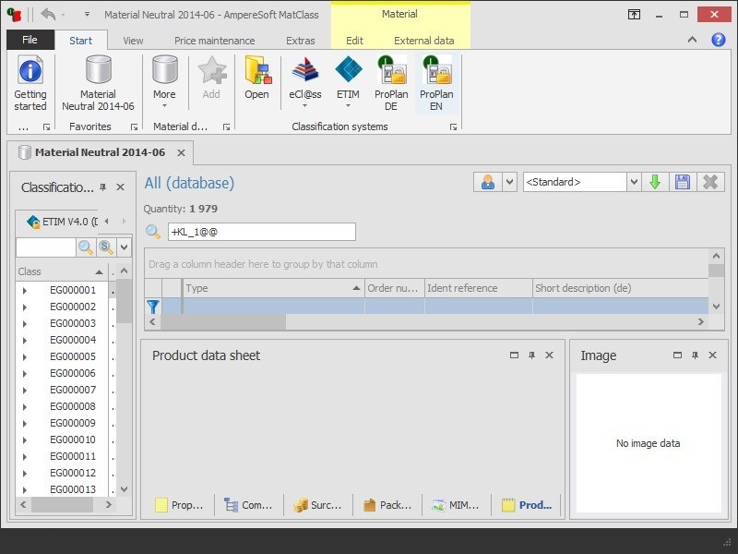Open ProPlan DE classification

[390, 83]
